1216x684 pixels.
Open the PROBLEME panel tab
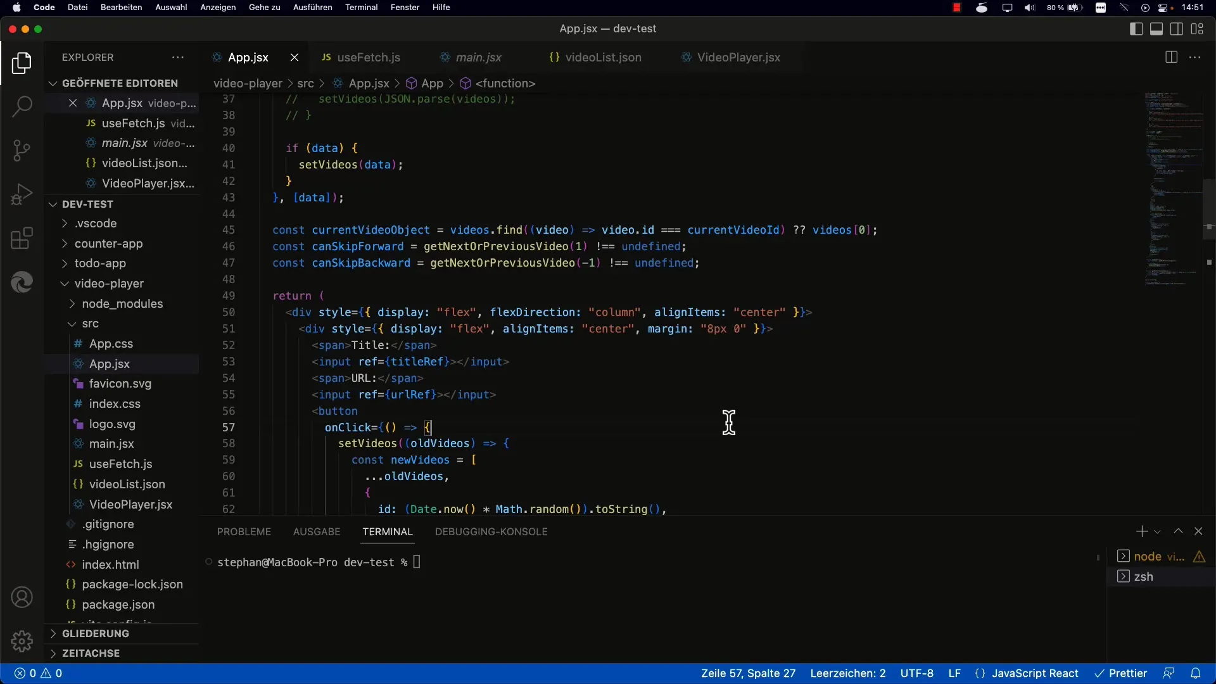244,531
